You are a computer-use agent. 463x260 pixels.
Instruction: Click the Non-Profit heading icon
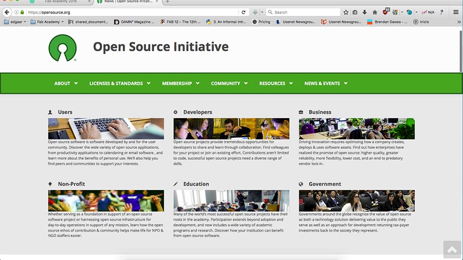pyautogui.click(x=50, y=184)
